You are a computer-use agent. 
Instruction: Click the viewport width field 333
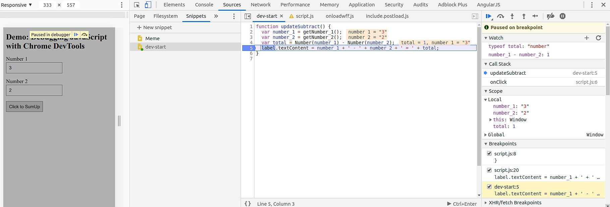(47, 5)
